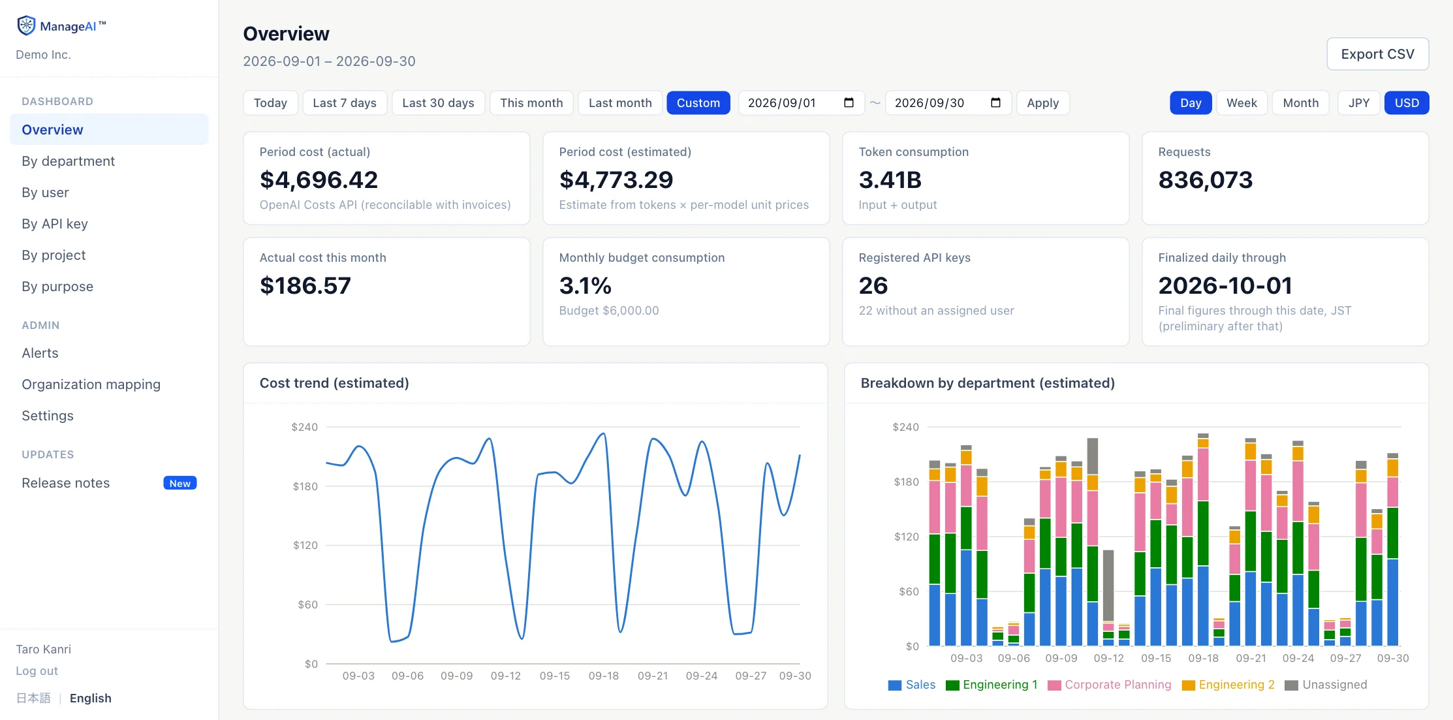Screen dimensions: 1453x720
Task: Export the overview as CSV
Action: point(1377,54)
